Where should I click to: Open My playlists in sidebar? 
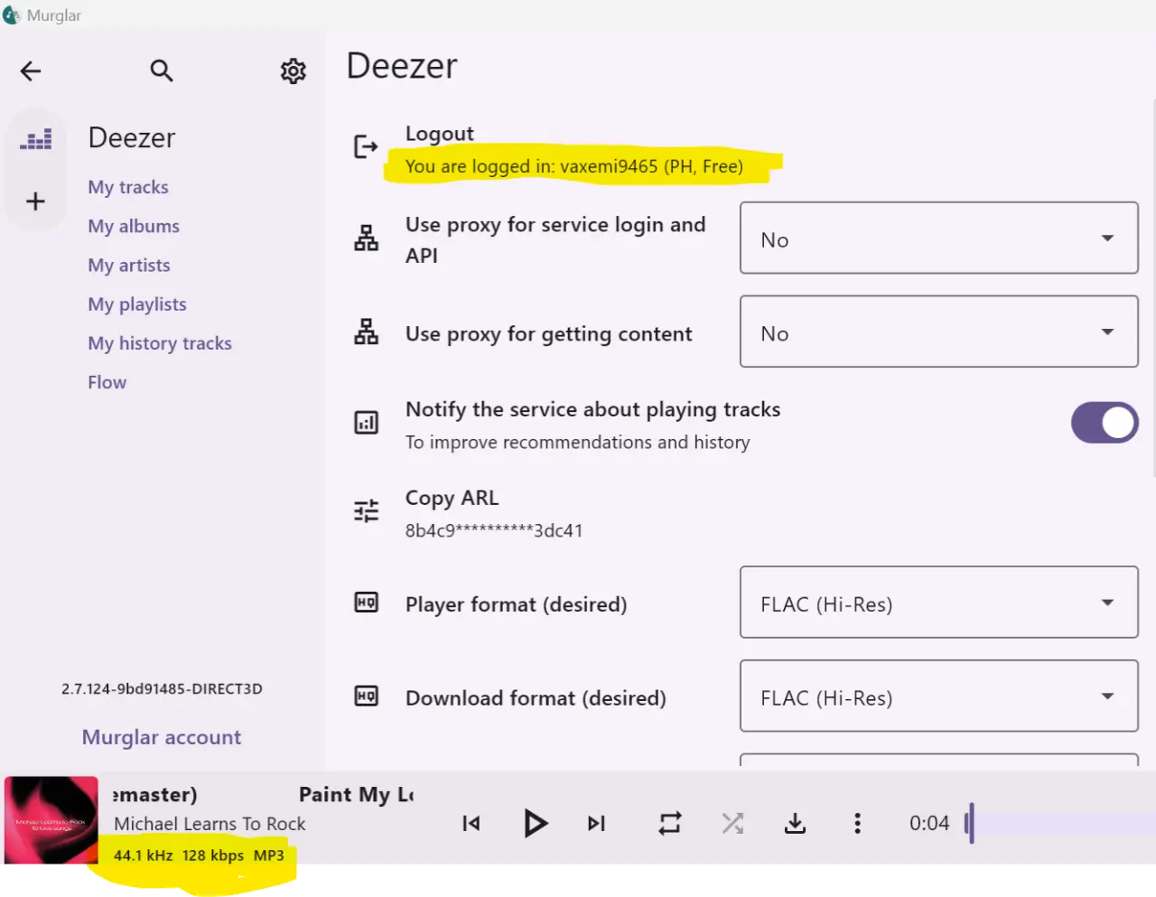click(137, 304)
